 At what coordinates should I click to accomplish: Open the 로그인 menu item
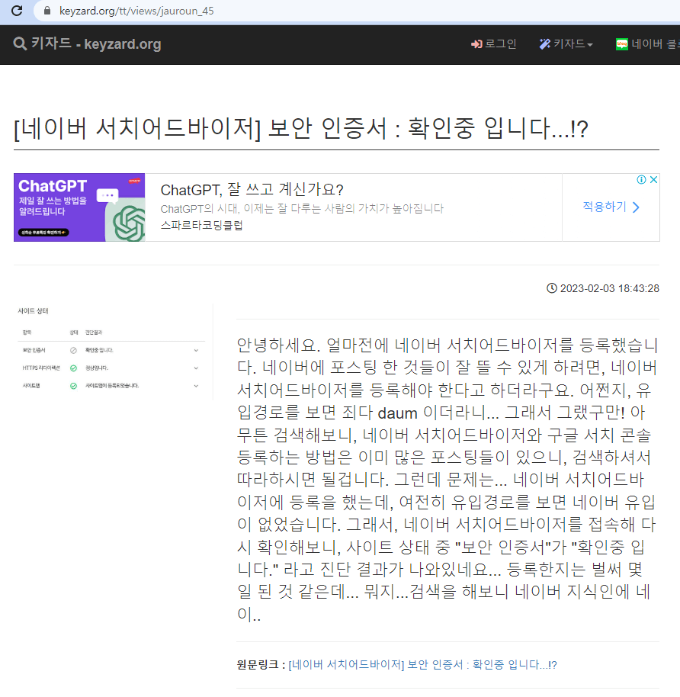tap(494, 44)
